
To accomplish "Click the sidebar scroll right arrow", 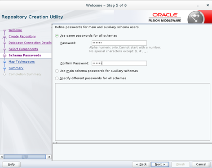I will pos(49,157).
